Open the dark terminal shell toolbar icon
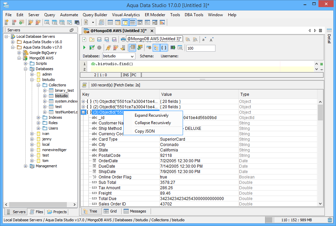The image size is (336, 226). click(77, 22)
